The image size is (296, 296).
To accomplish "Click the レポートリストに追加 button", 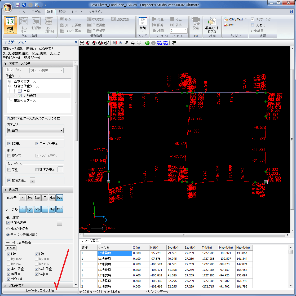I will (x=40, y=291).
